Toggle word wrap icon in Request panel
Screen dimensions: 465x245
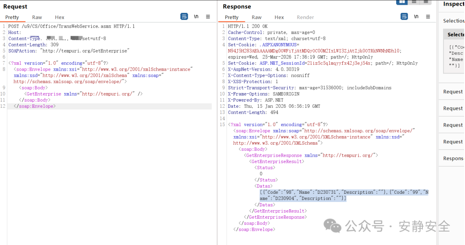[184, 17]
